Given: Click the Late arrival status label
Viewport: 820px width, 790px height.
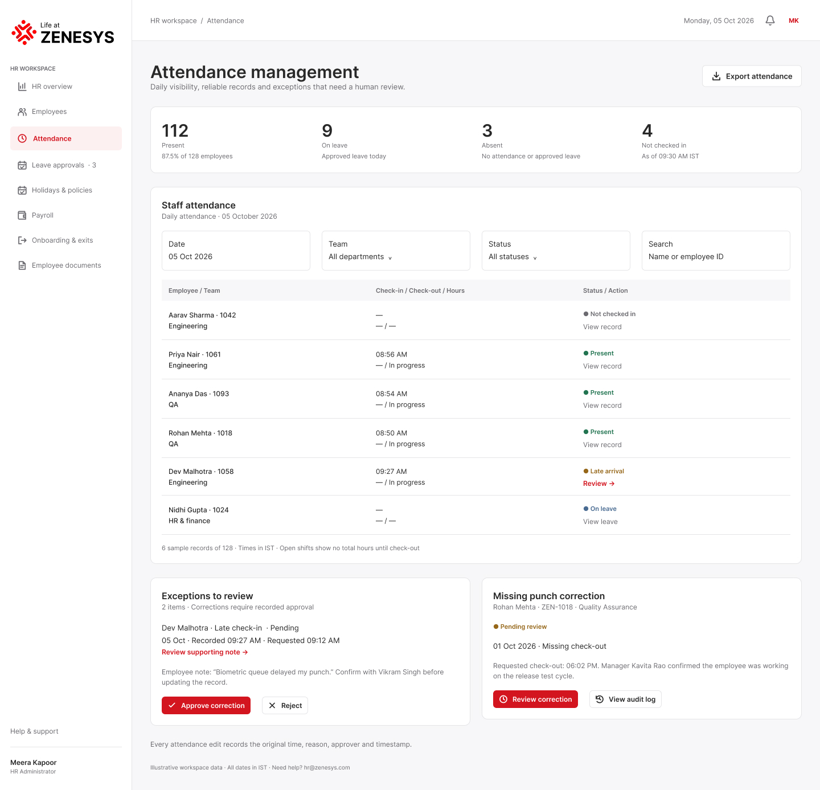Looking at the screenshot, I should click(x=604, y=471).
